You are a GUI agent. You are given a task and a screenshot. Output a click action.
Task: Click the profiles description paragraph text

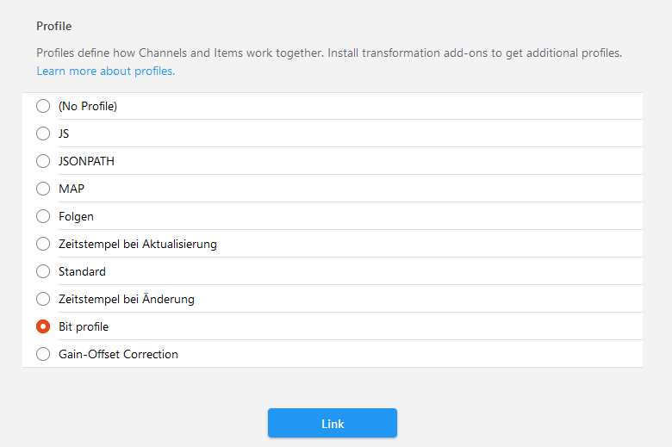tap(328, 53)
